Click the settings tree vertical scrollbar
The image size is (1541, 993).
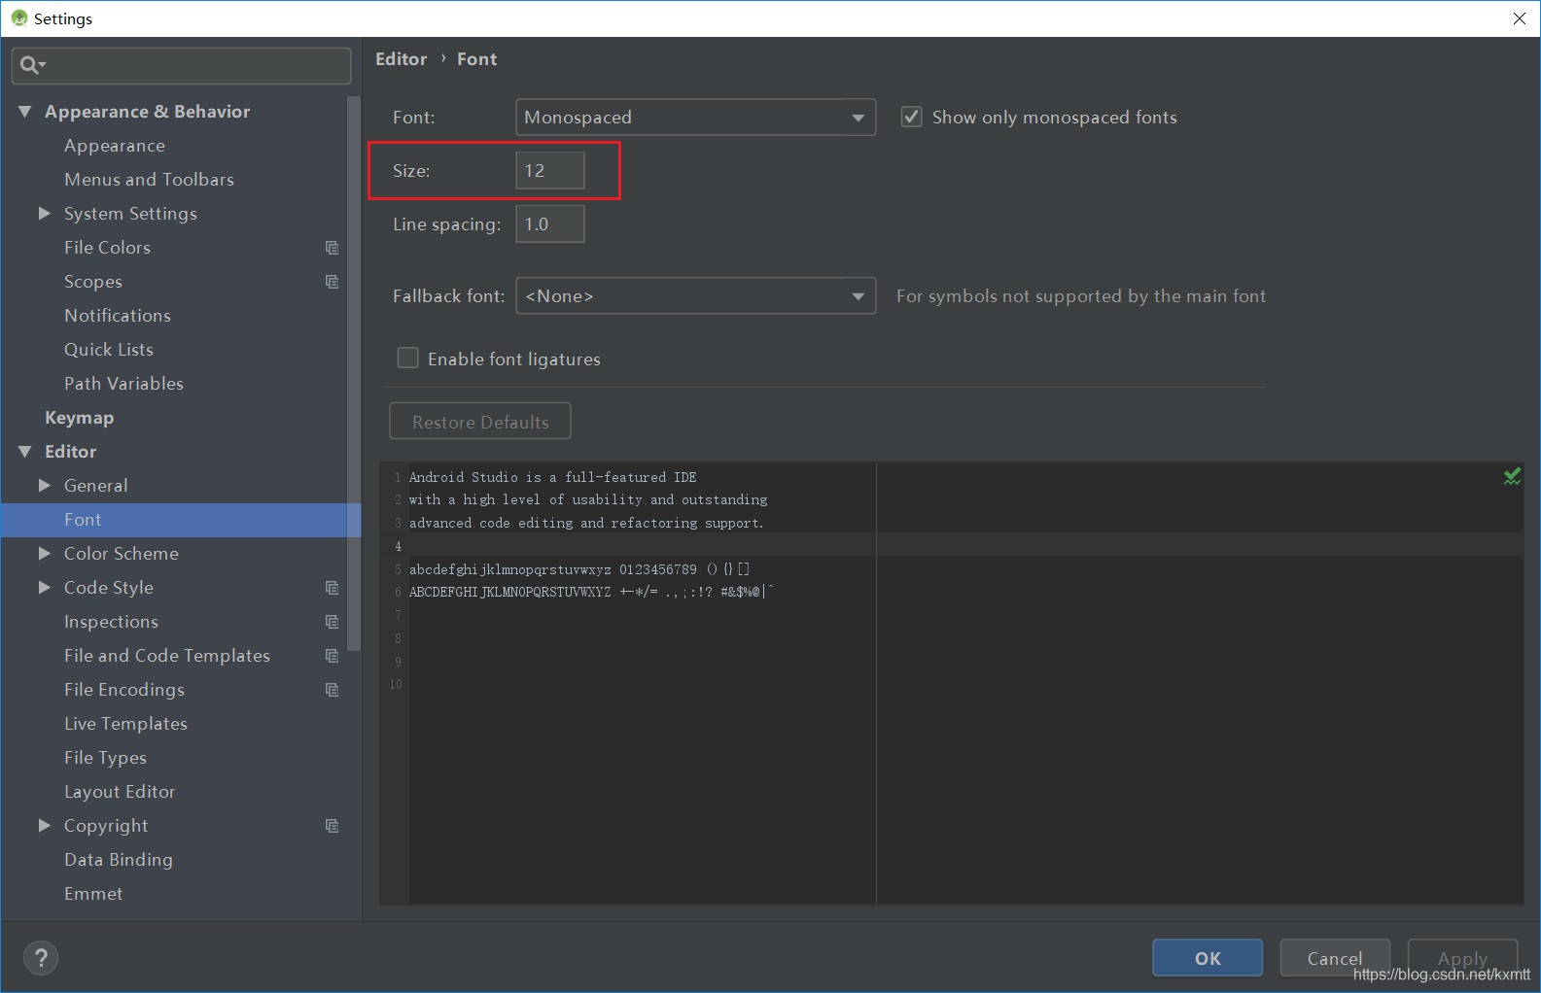point(354,374)
